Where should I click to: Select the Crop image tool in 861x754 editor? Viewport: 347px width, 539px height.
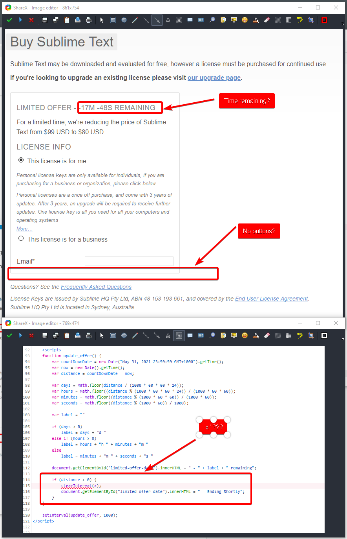tap(311, 20)
